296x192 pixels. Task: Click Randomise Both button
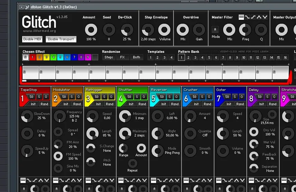(x=136, y=57)
